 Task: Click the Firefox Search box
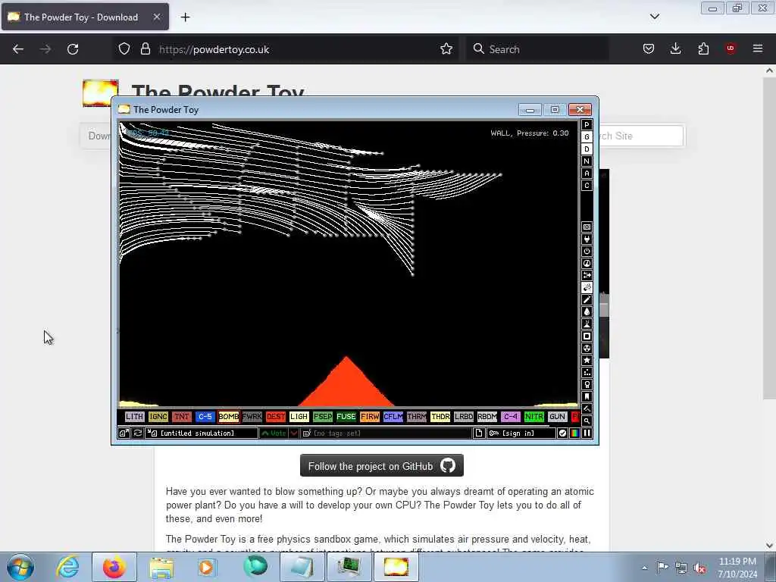(x=537, y=49)
